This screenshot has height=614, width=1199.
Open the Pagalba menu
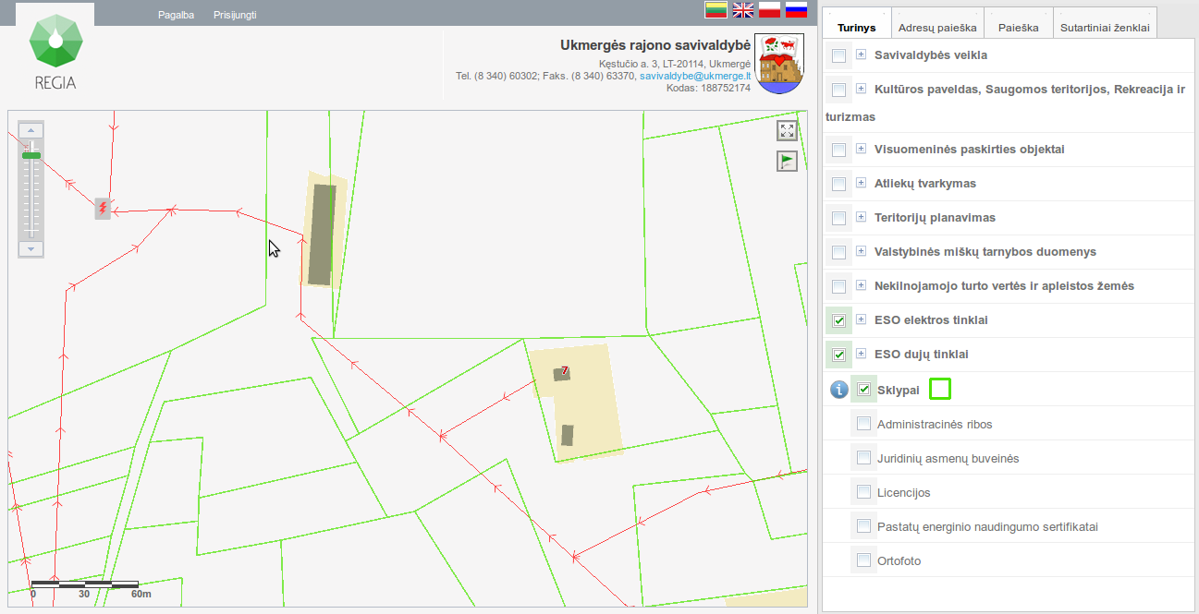point(176,15)
